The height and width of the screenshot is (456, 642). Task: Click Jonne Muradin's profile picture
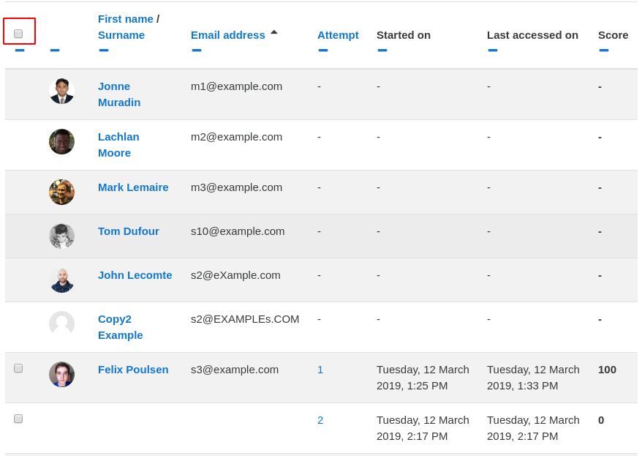62,91
